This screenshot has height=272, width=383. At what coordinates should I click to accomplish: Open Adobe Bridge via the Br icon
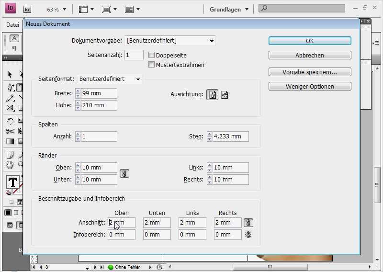pyautogui.click(x=27, y=9)
